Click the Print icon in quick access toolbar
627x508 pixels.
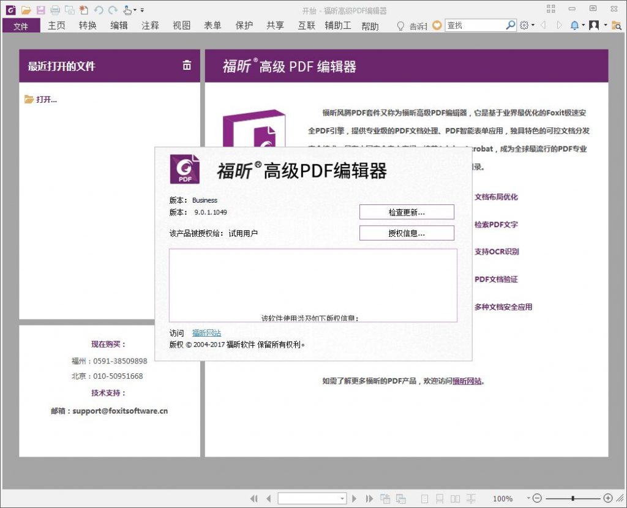(x=55, y=10)
